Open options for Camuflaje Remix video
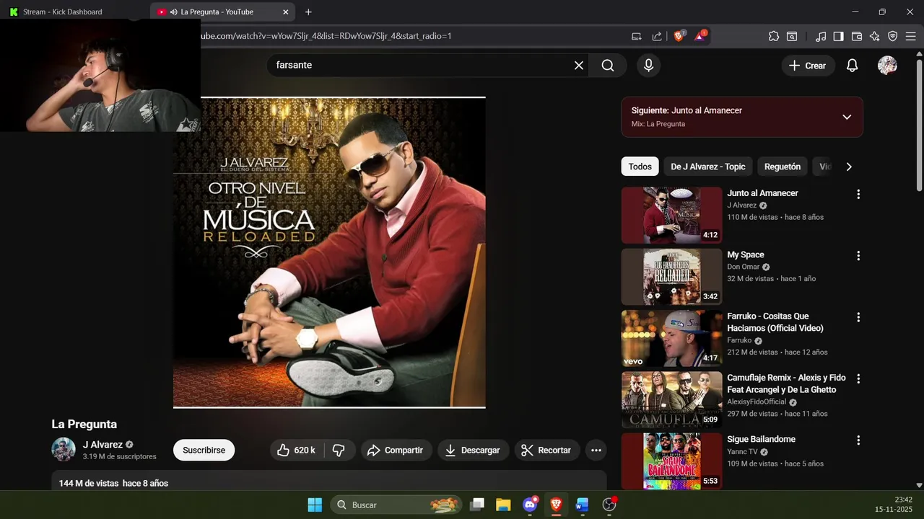This screenshot has height=519, width=924. point(858,378)
